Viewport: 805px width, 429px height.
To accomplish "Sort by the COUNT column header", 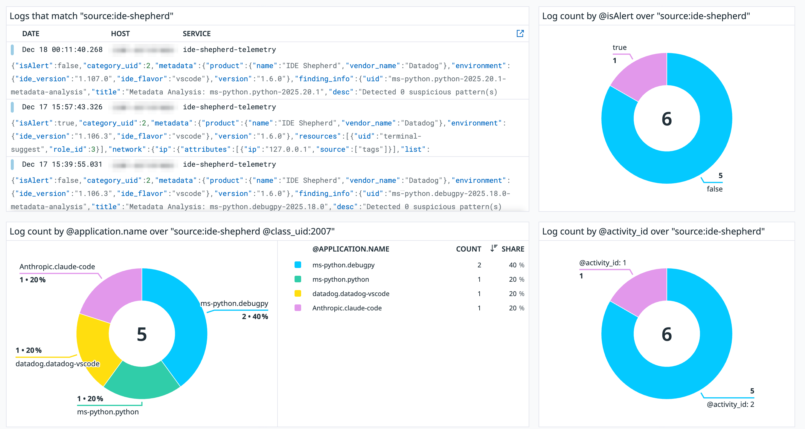I will (x=469, y=249).
